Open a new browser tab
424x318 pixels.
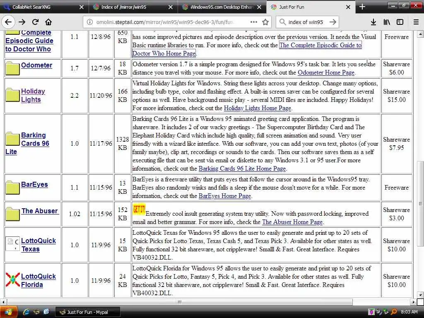[x=362, y=7]
